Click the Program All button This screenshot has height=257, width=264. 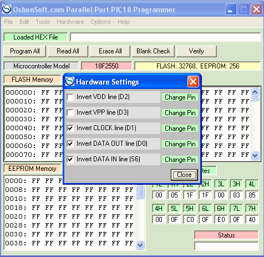click(25, 51)
